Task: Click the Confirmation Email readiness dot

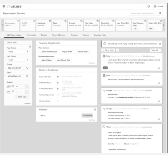Action: [x=58, y=89]
